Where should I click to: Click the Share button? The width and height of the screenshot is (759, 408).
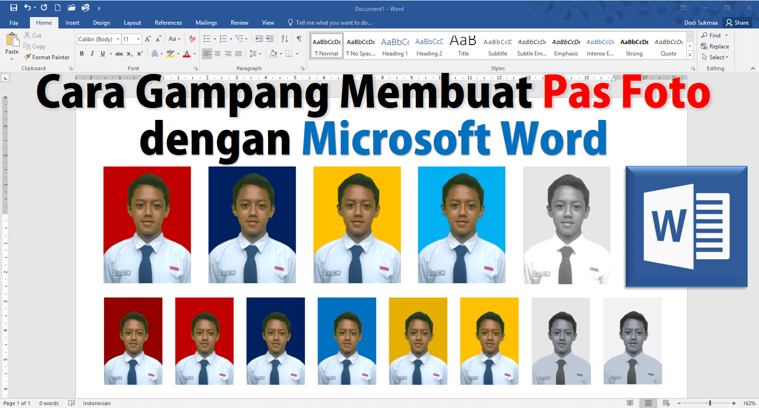click(737, 23)
